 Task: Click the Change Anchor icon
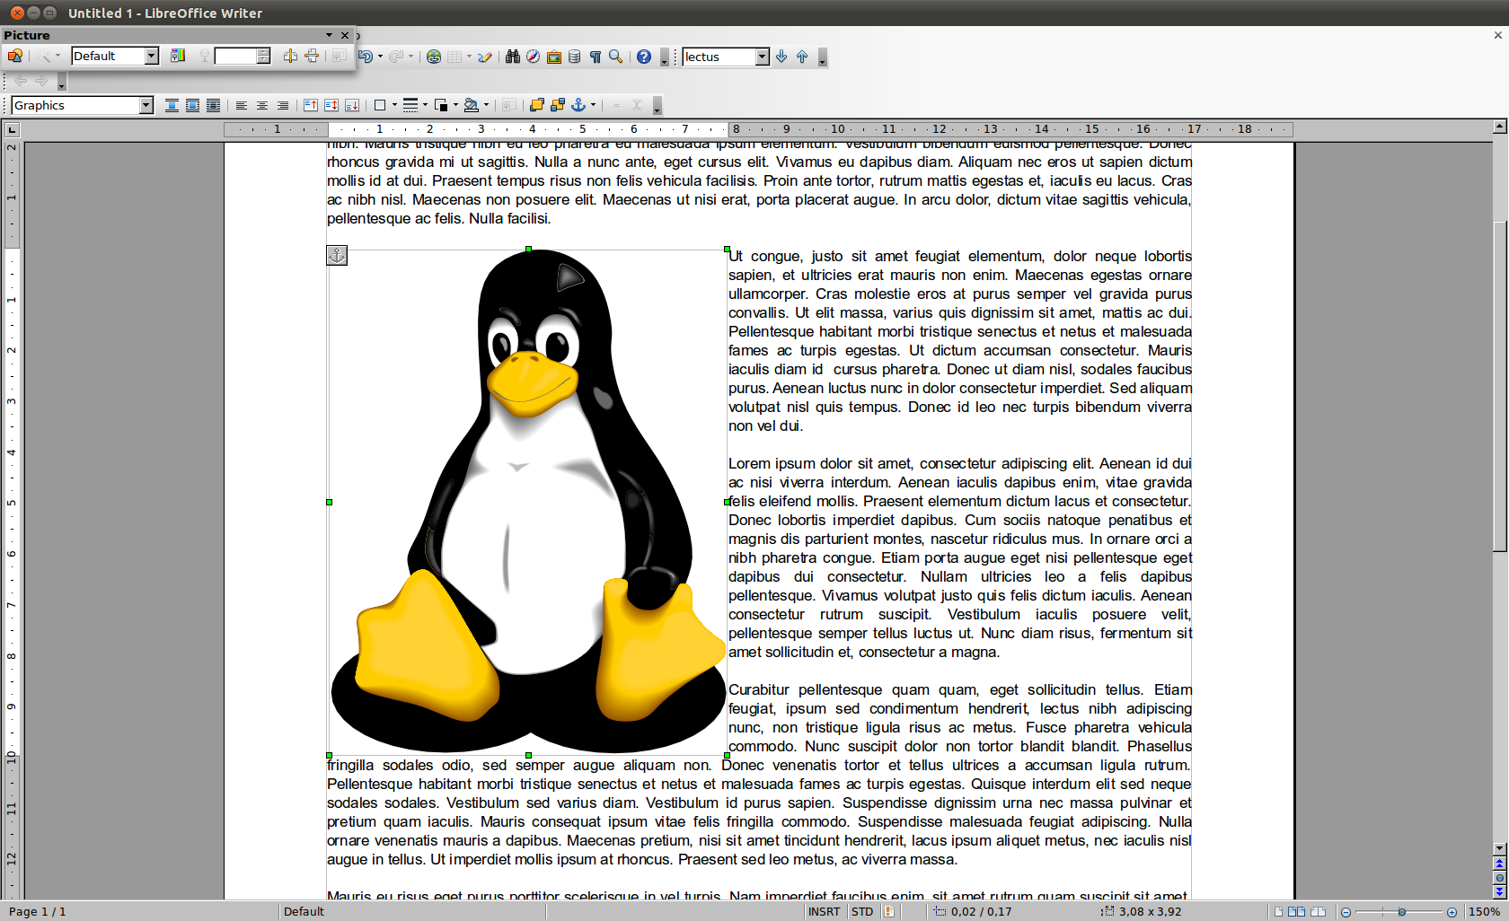click(578, 106)
